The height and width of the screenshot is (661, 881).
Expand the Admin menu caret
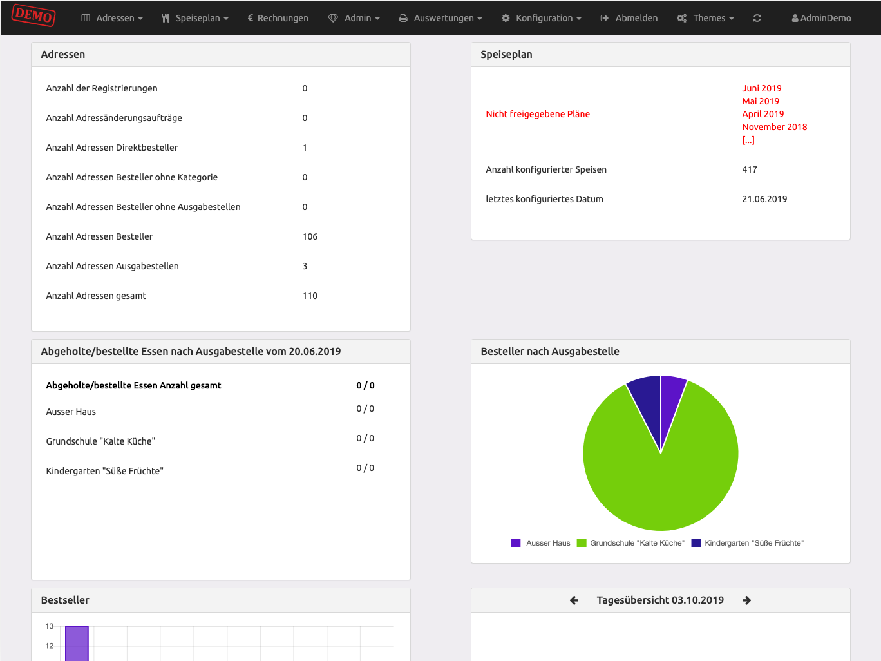tap(377, 19)
